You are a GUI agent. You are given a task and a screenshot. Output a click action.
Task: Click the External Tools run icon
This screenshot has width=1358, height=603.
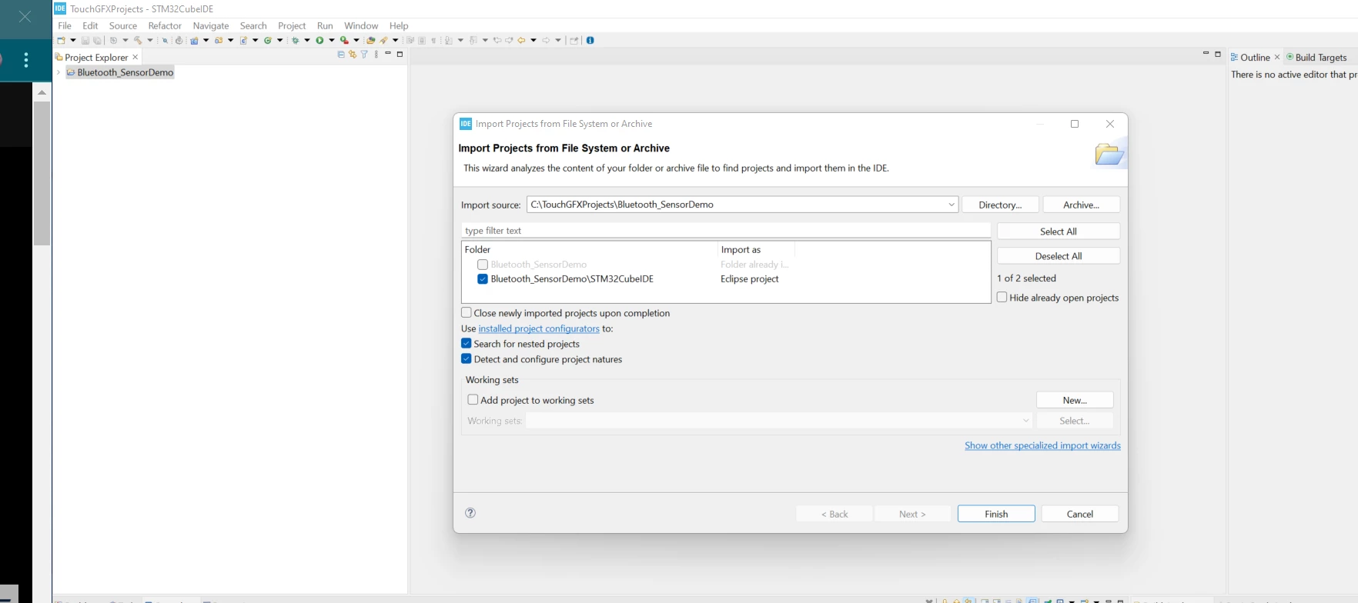coord(344,40)
